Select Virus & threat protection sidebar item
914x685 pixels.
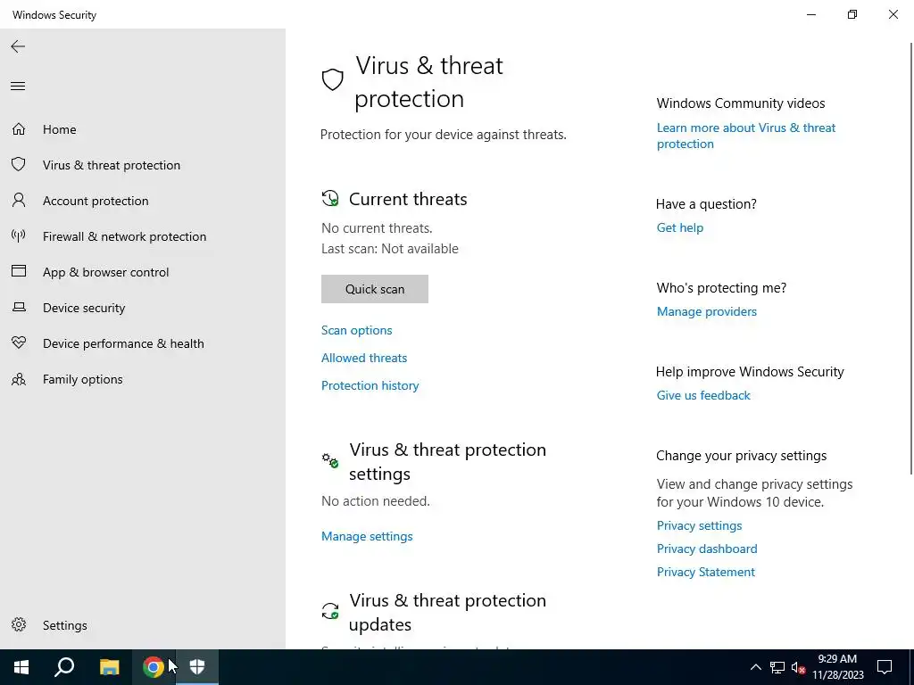tap(143, 165)
